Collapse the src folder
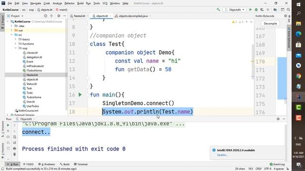Screen dimensions: 305x171 click(x=11, y=35)
